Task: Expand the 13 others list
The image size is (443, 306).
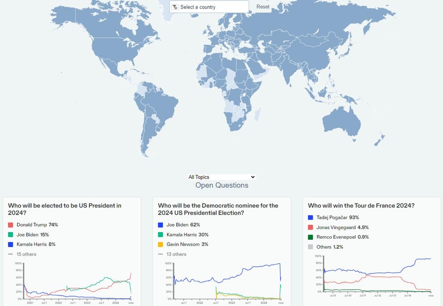Action: pyautogui.click(x=177, y=254)
